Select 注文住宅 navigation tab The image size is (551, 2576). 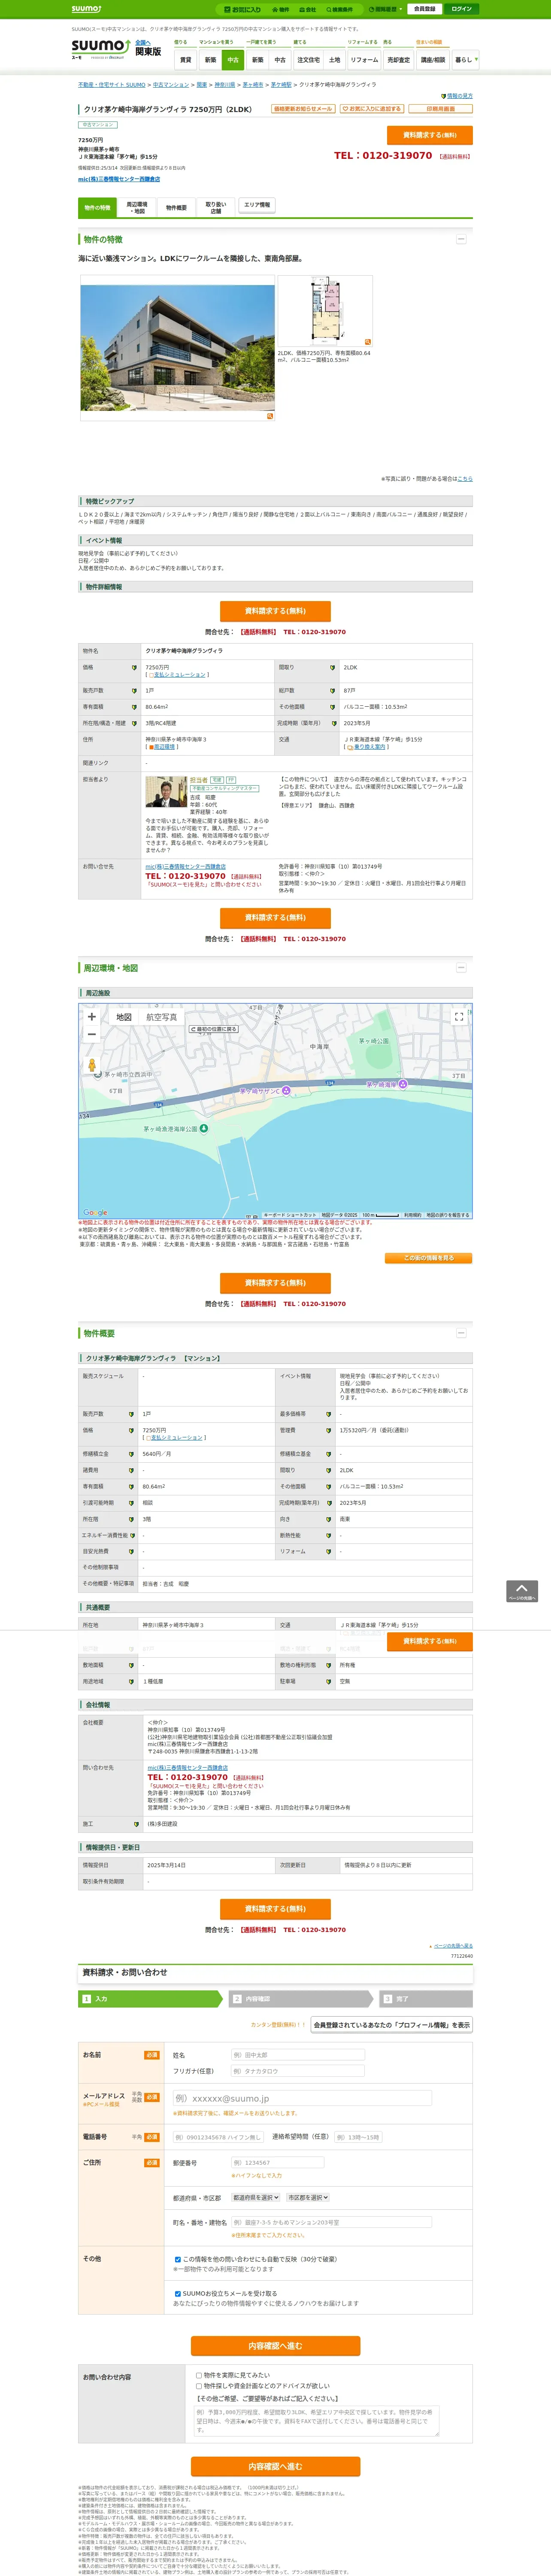pyautogui.click(x=309, y=60)
